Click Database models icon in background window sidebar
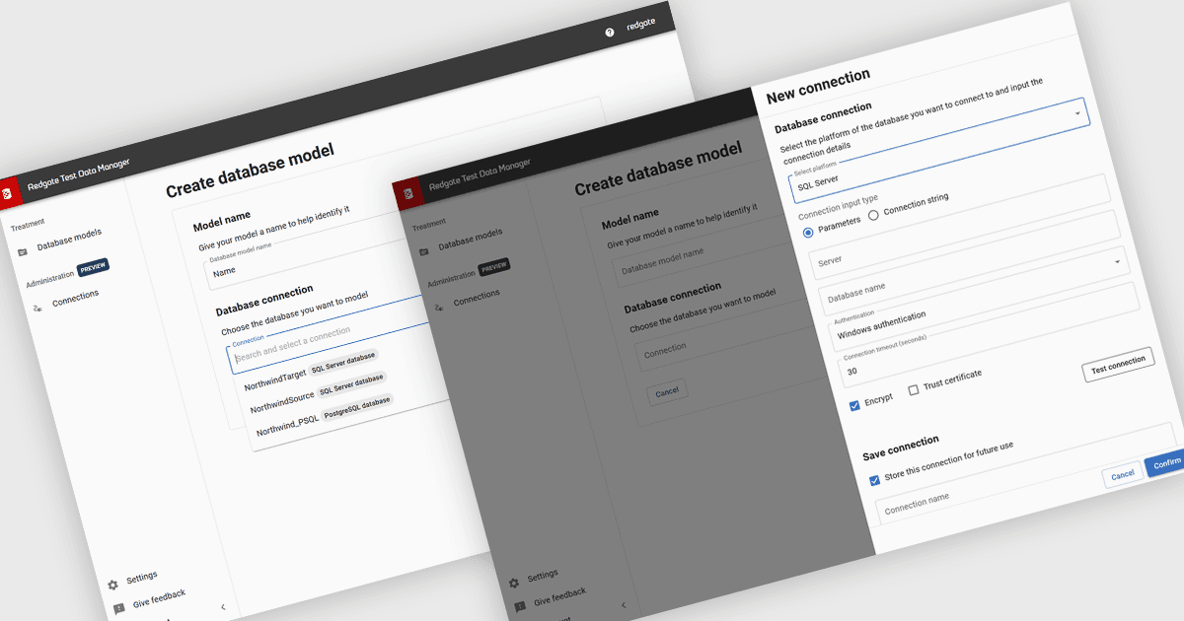This screenshot has width=1184, height=621. 23,251
